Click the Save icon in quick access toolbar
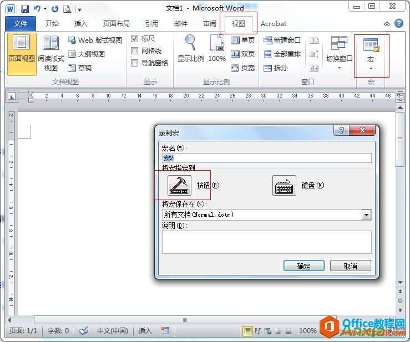Viewport: 410px width, 342px height. click(x=25, y=9)
